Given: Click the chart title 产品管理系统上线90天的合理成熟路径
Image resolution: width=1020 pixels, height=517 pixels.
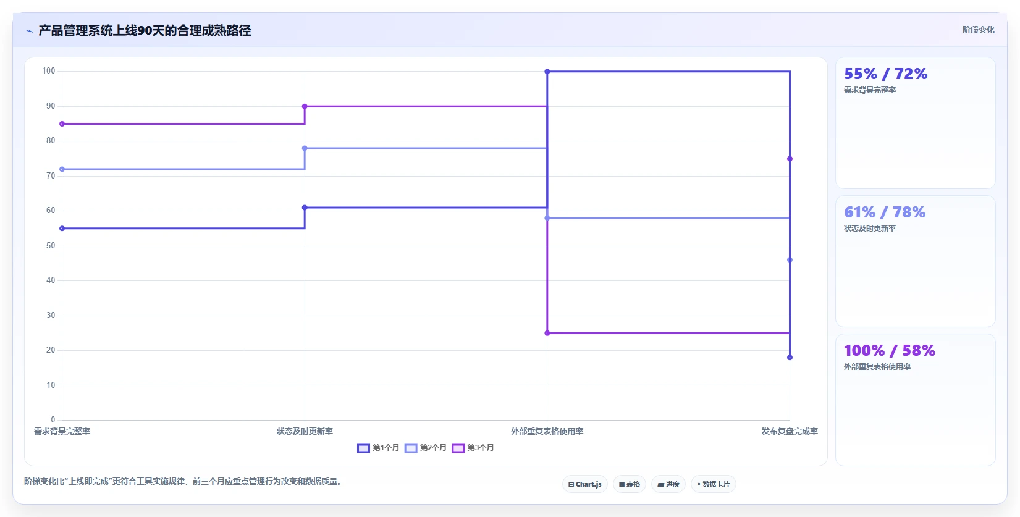Looking at the screenshot, I should pos(145,31).
